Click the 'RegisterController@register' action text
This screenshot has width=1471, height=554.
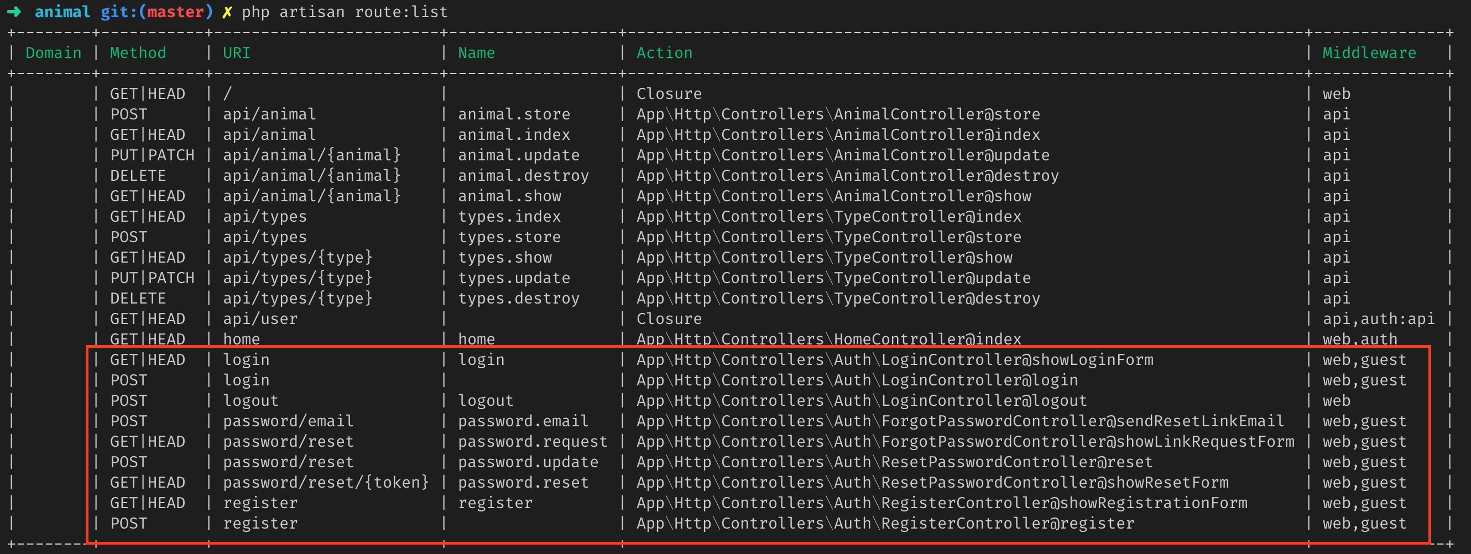pyautogui.click(x=1008, y=524)
